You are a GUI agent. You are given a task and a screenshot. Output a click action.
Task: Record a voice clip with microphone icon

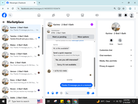coord(48,93)
